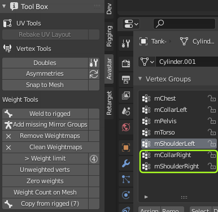This screenshot has height=212, width=218.
Task: Click the Rebake UV Layout button
Action: pos(45,34)
